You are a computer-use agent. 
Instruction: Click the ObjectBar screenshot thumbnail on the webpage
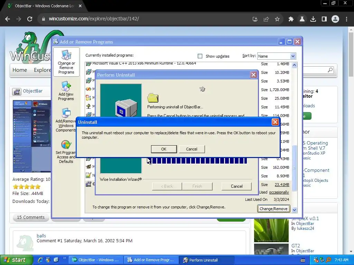32,136
